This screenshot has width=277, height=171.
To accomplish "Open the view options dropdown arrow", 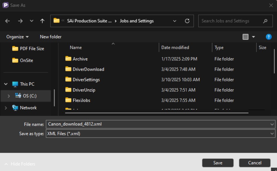I will (x=253, y=37).
